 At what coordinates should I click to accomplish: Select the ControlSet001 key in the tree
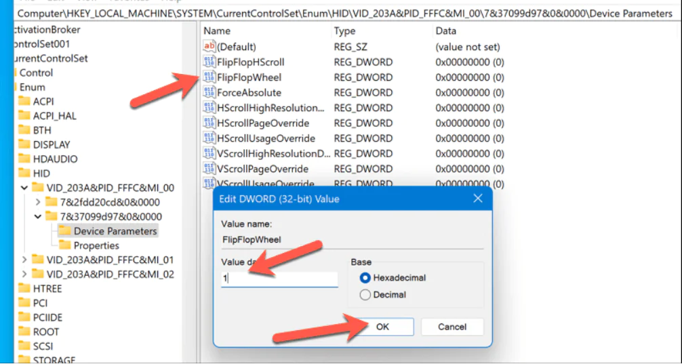coord(42,44)
